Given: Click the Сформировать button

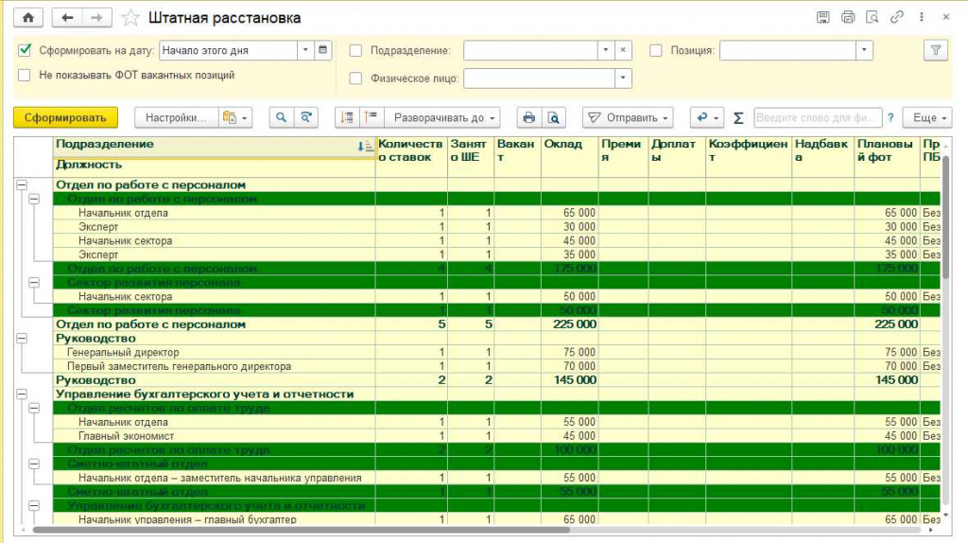Looking at the screenshot, I should (65, 117).
